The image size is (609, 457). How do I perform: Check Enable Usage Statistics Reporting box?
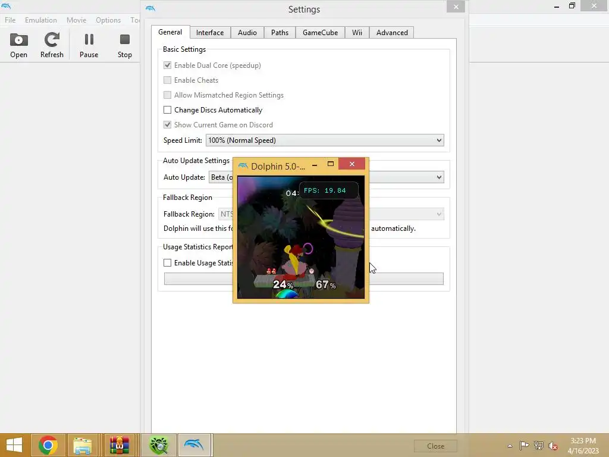click(x=167, y=262)
